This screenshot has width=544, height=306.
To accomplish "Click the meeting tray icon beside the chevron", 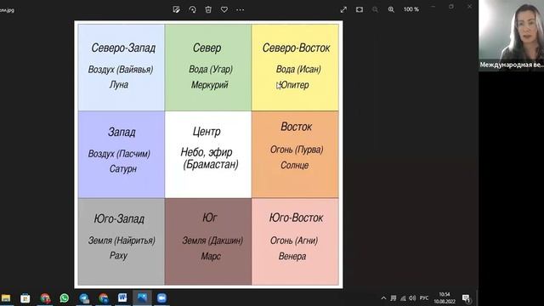I will pos(394,298).
